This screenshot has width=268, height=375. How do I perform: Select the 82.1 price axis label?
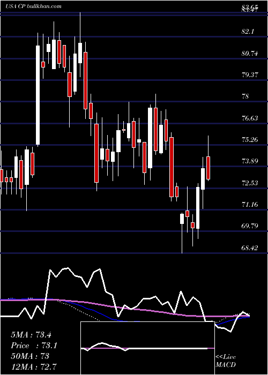[x=248, y=32]
